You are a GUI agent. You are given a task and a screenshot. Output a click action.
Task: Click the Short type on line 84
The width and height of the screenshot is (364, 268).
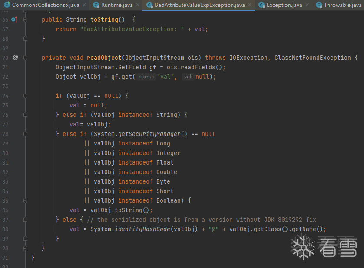coord(165,191)
